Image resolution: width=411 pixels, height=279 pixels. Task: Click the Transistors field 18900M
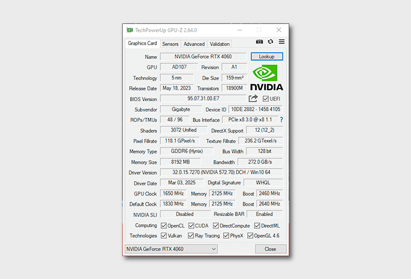click(235, 88)
